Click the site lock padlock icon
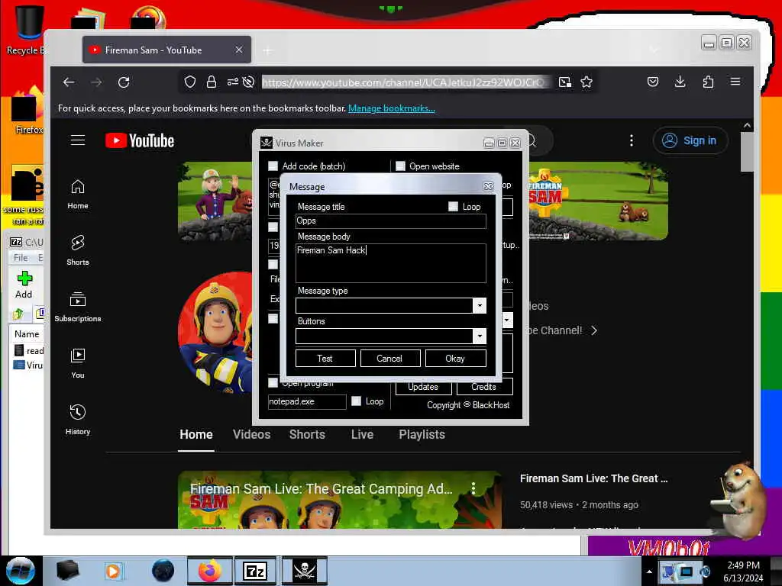Viewport: 782px width, 586px height. point(212,82)
